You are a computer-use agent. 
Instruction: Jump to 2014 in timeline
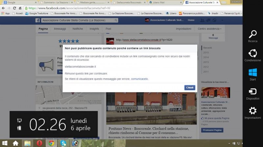[x=206, y=57]
